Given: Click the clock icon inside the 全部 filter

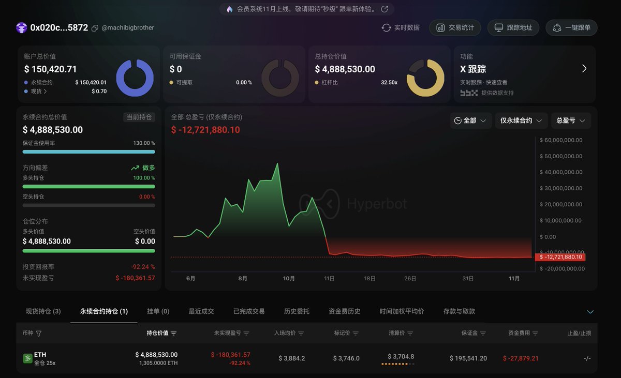Looking at the screenshot, I should point(457,120).
